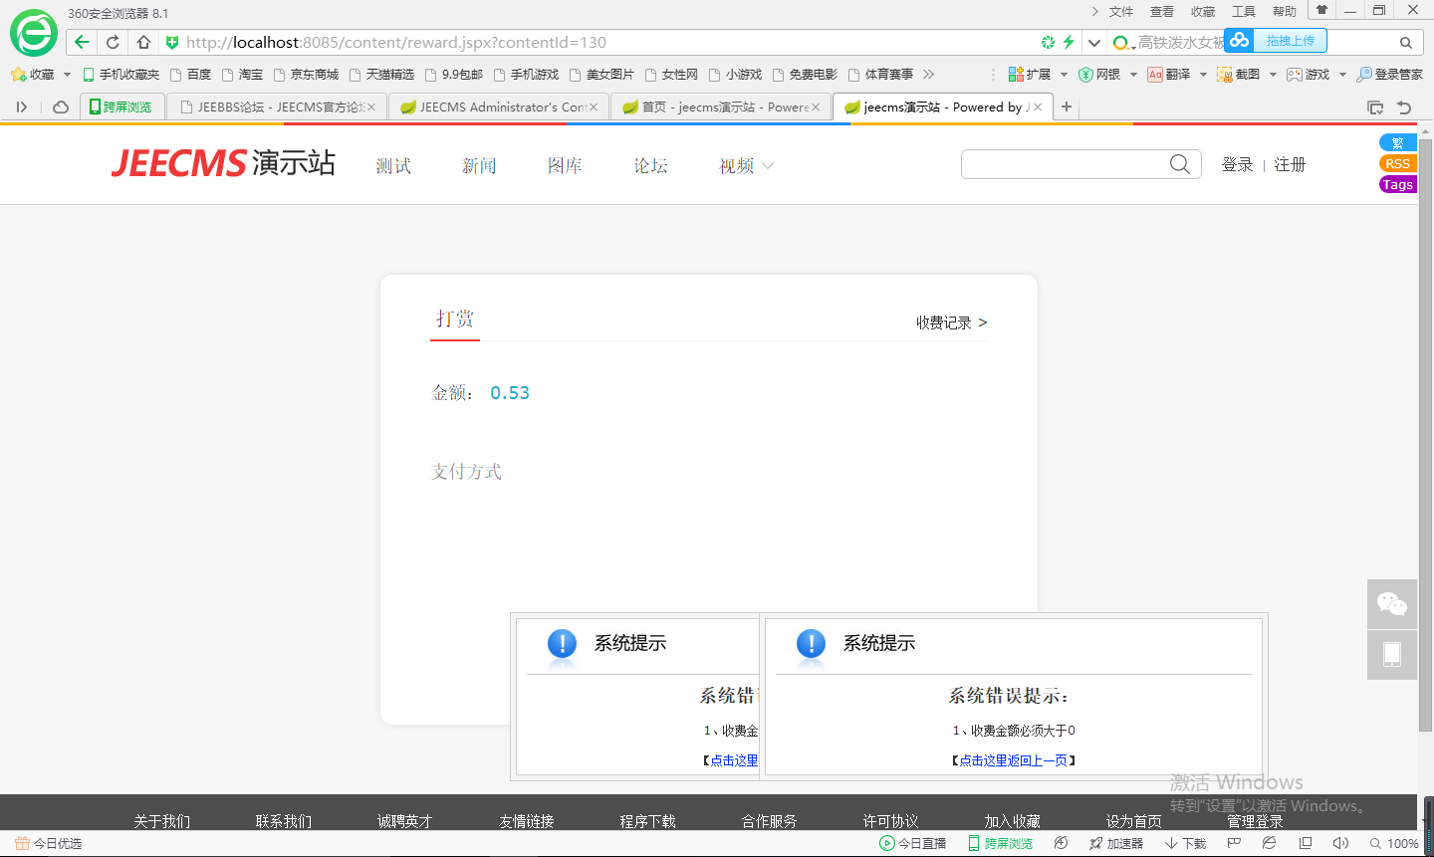Open the orange RSS badge
This screenshot has width=1434, height=857.
coord(1397,164)
